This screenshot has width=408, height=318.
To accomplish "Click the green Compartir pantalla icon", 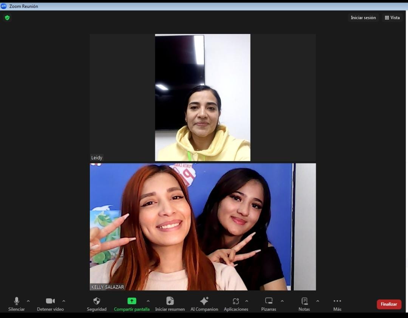I will click(131, 301).
